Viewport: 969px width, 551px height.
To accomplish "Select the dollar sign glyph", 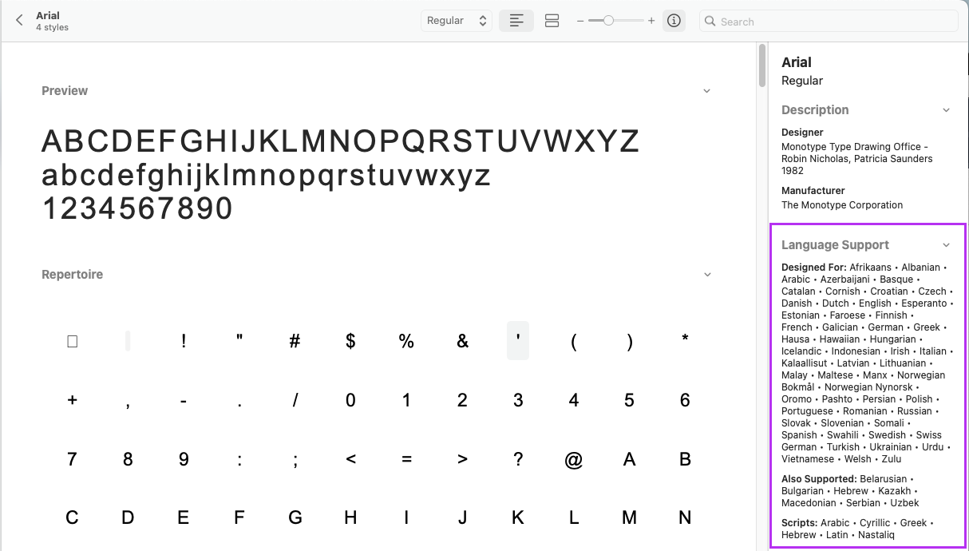I will 350,341.
